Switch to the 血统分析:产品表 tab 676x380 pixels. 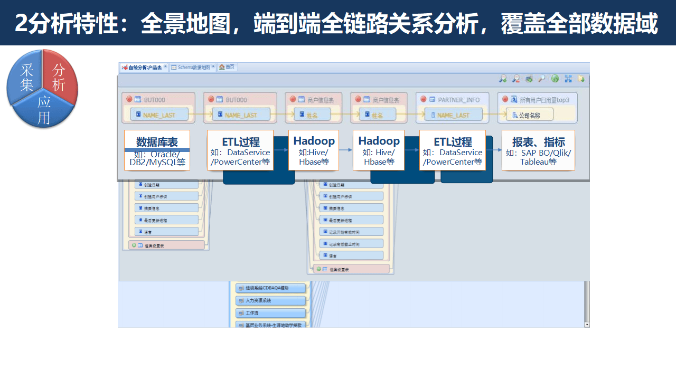pos(145,68)
